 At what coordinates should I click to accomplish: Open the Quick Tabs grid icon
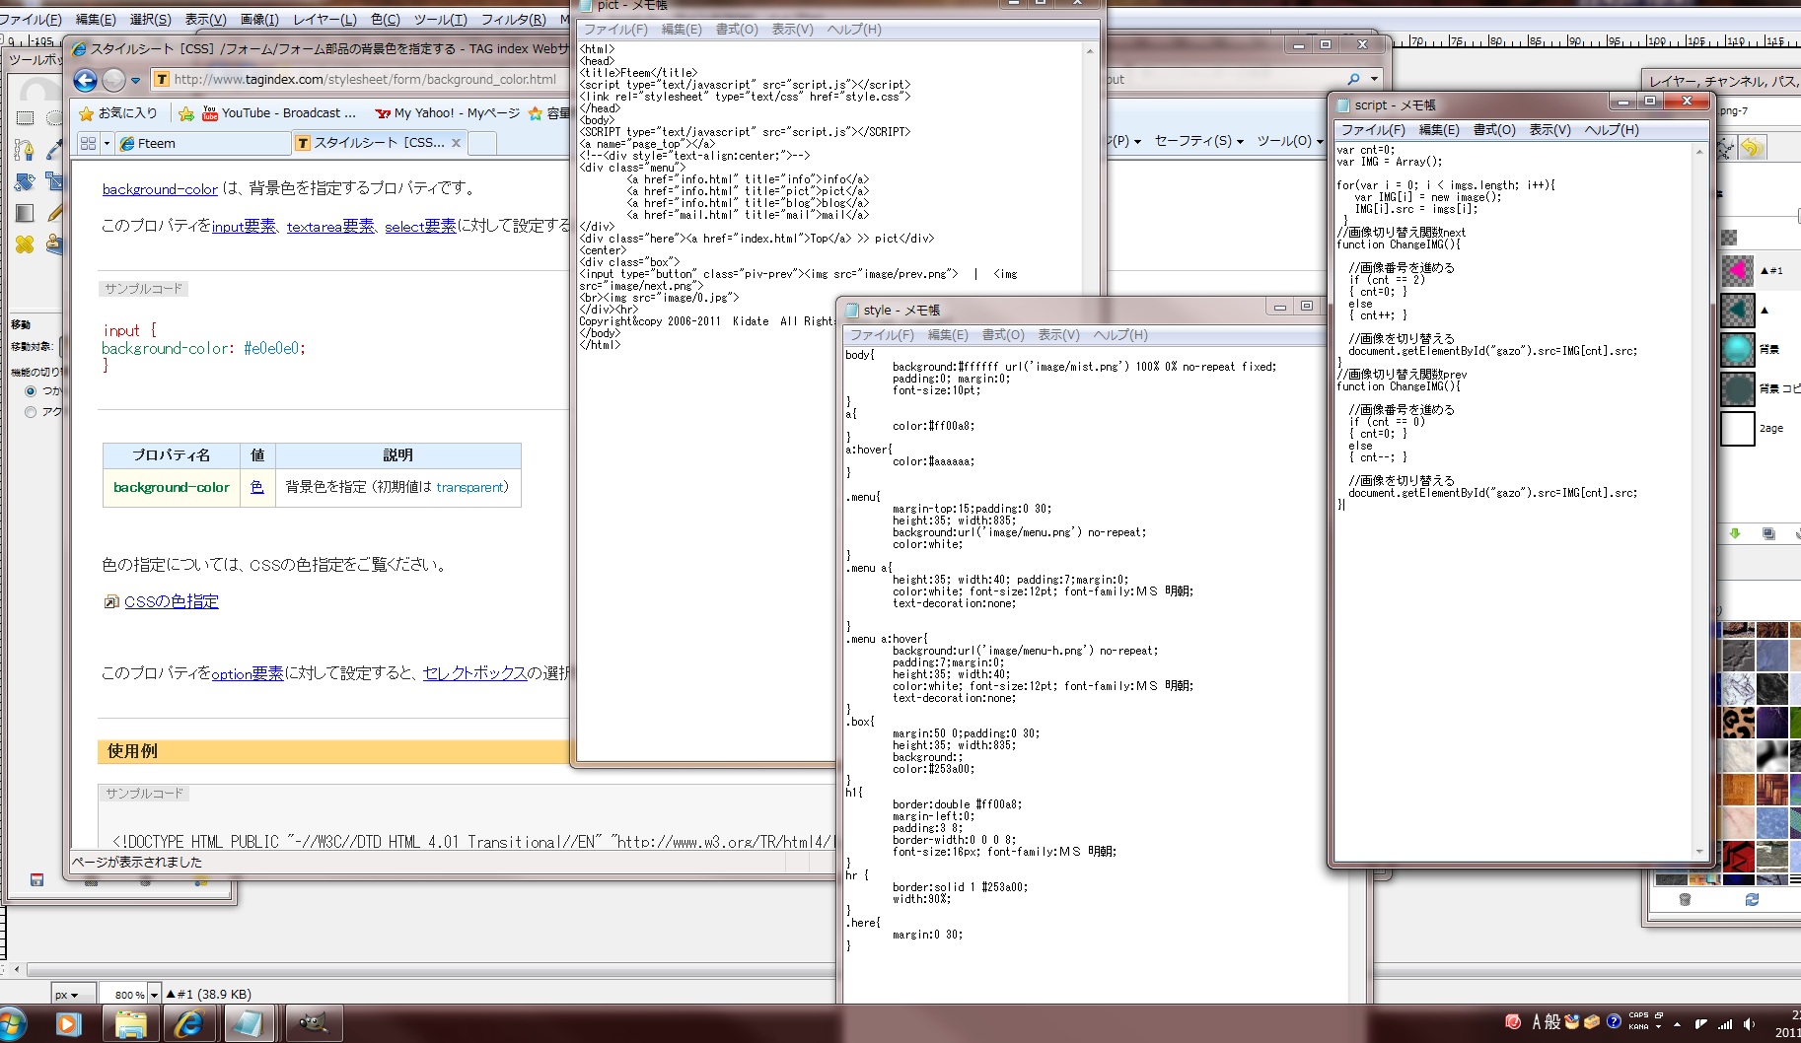point(88,143)
